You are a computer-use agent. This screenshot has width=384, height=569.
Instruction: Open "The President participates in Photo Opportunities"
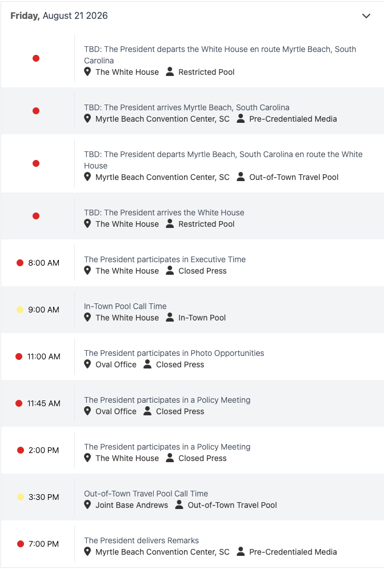(x=174, y=353)
